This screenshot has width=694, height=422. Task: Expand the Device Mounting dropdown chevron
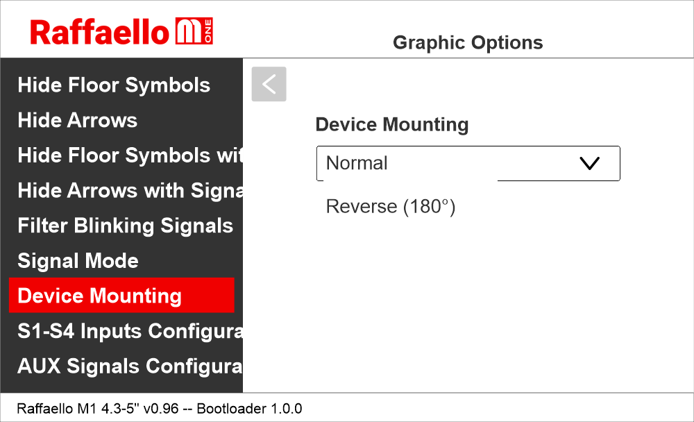pyautogui.click(x=589, y=163)
